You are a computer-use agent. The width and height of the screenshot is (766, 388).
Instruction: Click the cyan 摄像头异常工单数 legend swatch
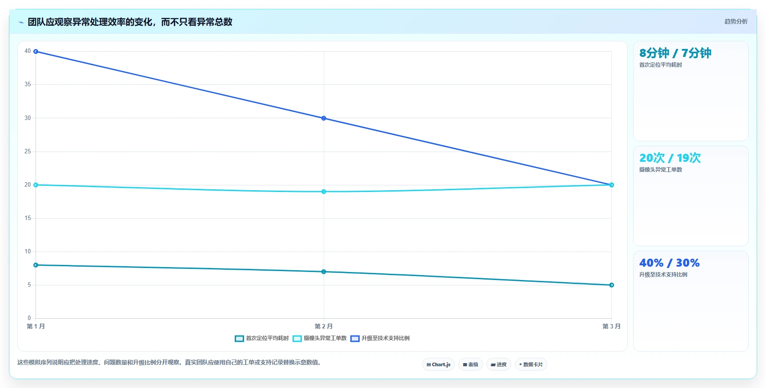tap(297, 339)
